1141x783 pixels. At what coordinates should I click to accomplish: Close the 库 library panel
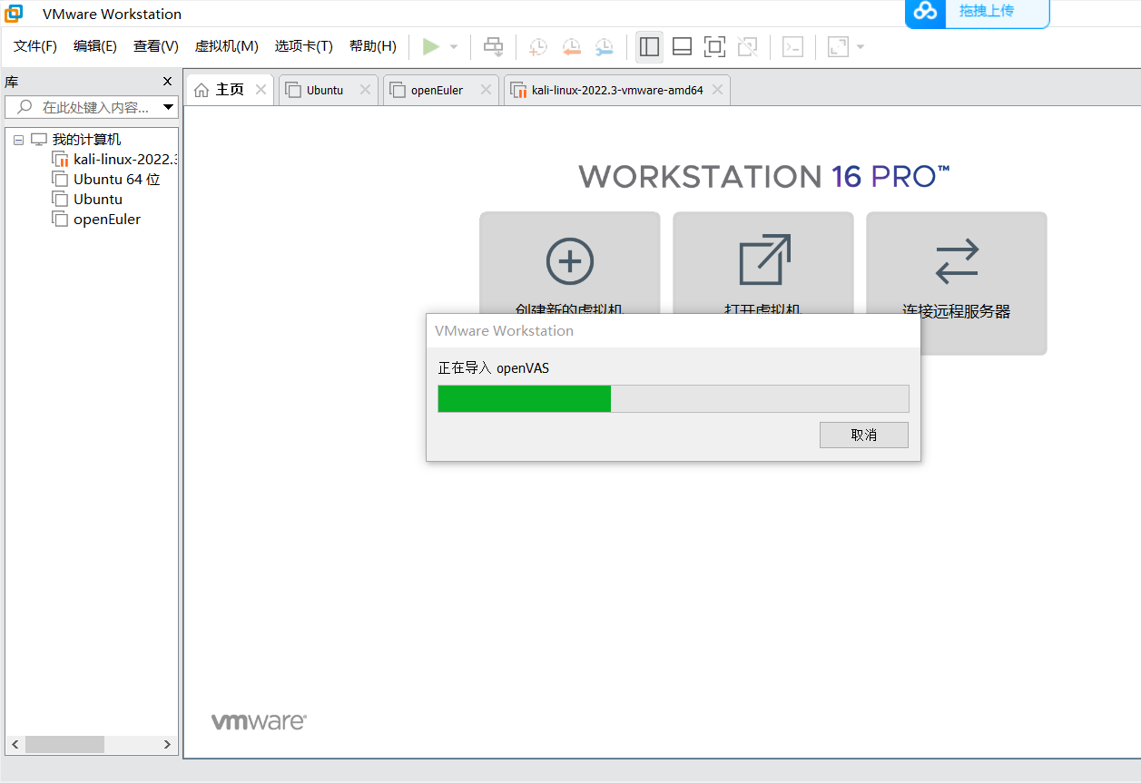[167, 82]
